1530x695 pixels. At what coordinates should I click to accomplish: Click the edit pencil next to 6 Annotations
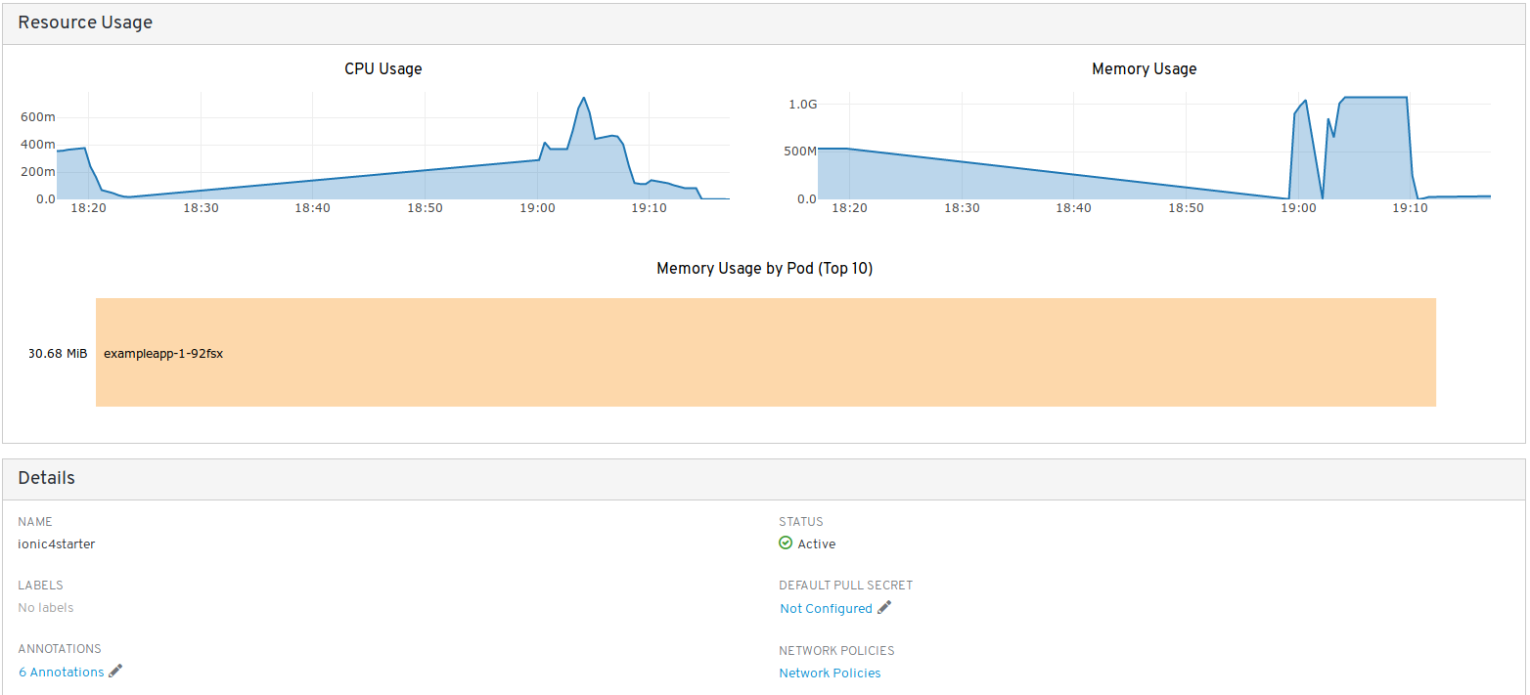pyautogui.click(x=115, y=672)
